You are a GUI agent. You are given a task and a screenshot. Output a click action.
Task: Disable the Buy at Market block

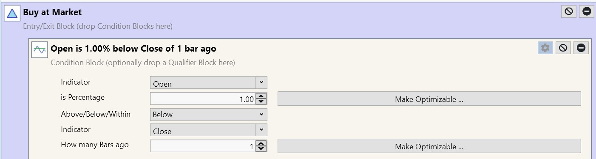[569, 12]
